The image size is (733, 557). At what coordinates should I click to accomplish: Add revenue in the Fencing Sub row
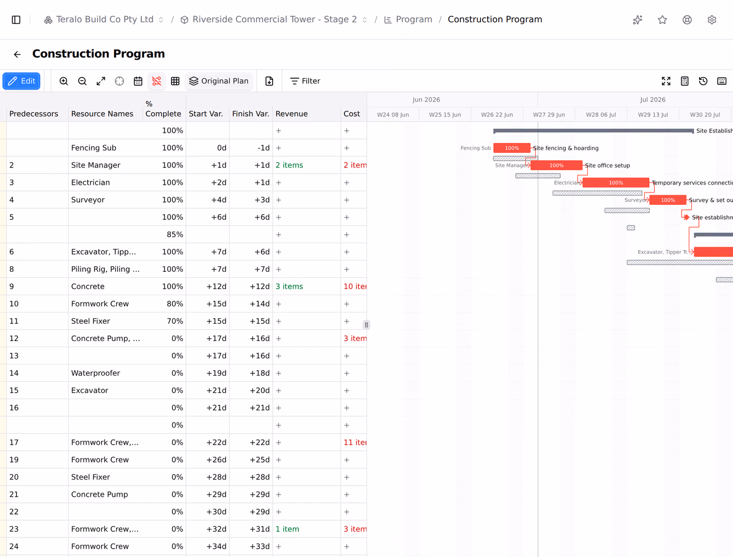[x=279, y=148]
